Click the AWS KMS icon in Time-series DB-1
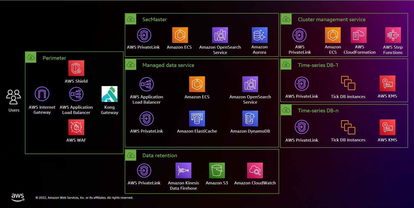 tap(387, 83)
